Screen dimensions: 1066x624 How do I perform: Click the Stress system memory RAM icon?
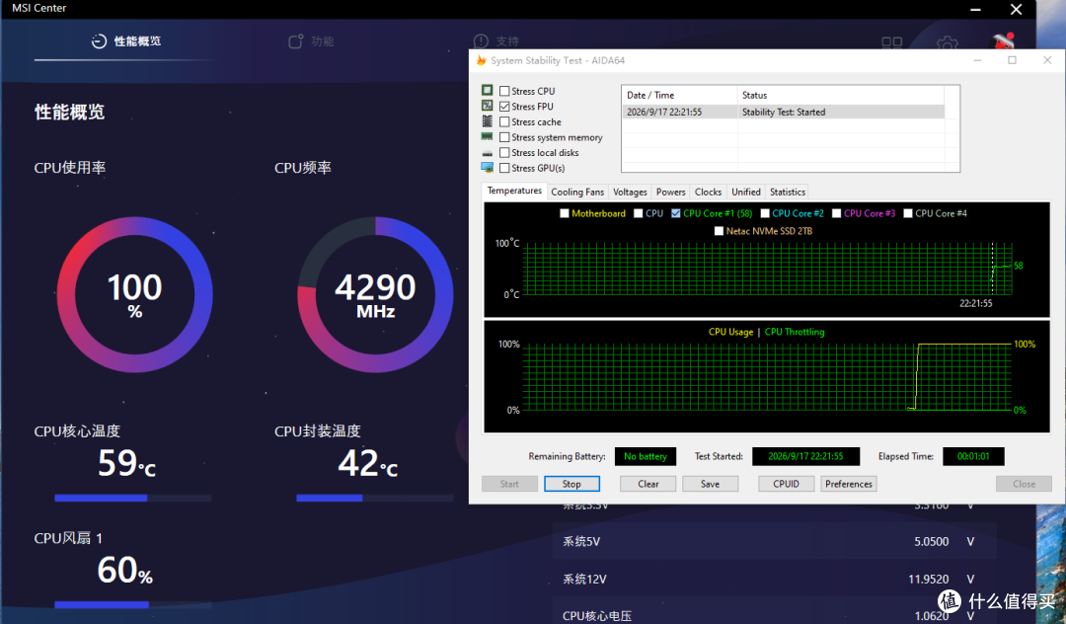487,136
